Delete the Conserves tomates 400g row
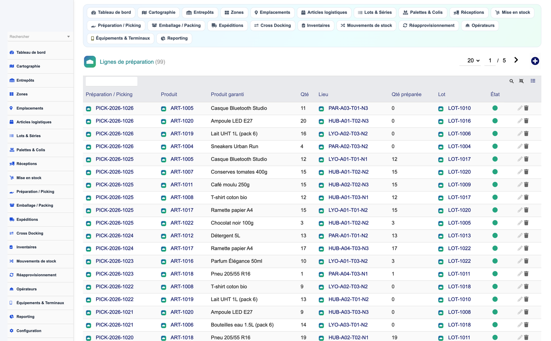Viewport: 551px width, 341px height. [526, 172]
